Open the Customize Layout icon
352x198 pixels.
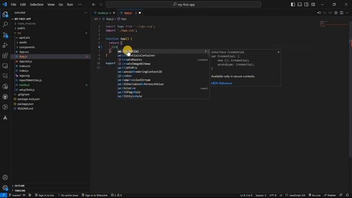point(313,4)
